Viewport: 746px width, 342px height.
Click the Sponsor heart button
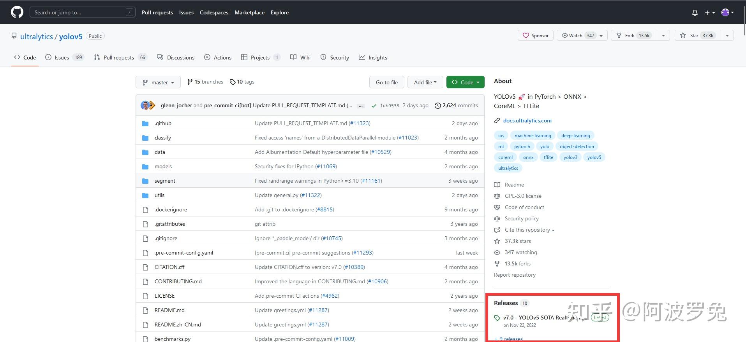[x=536, y=36]
